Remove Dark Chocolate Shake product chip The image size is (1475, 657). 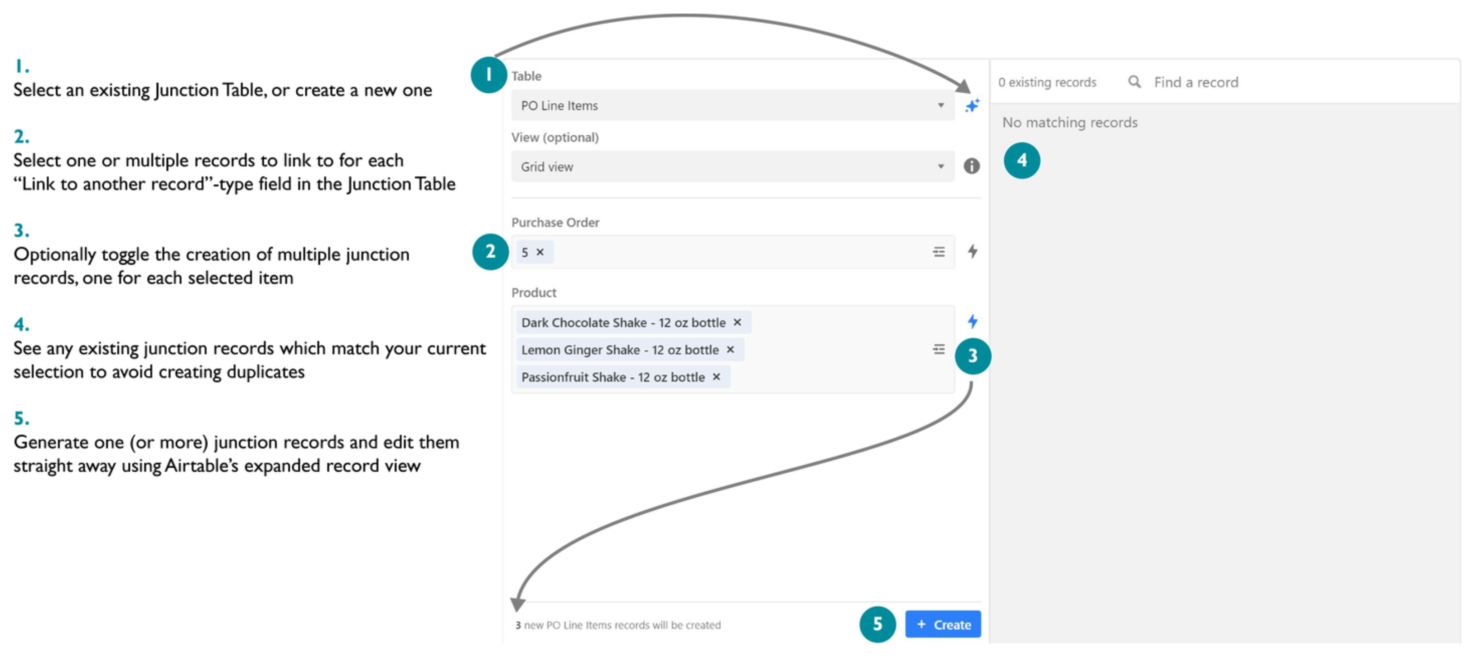[x=737, y=322]
